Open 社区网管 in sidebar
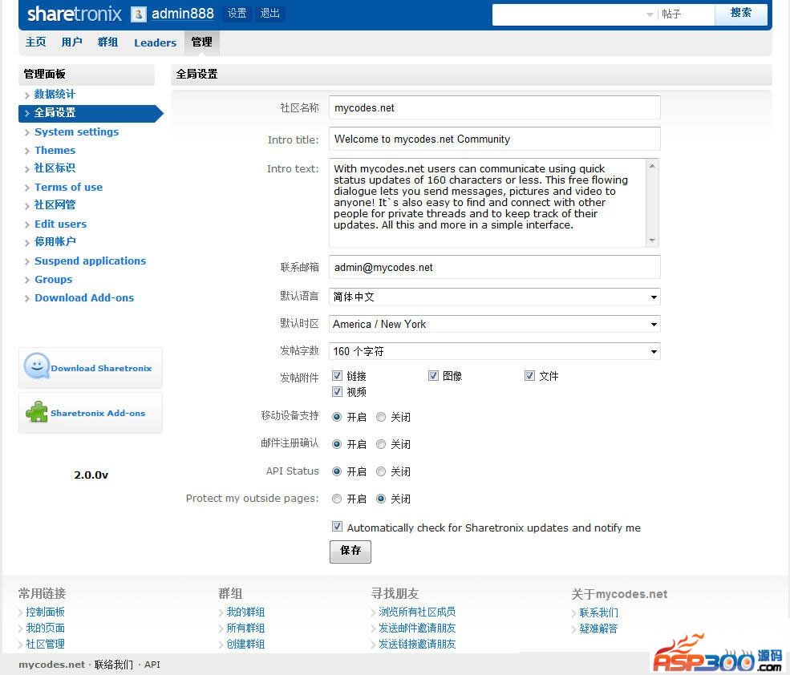 point(55,205)
